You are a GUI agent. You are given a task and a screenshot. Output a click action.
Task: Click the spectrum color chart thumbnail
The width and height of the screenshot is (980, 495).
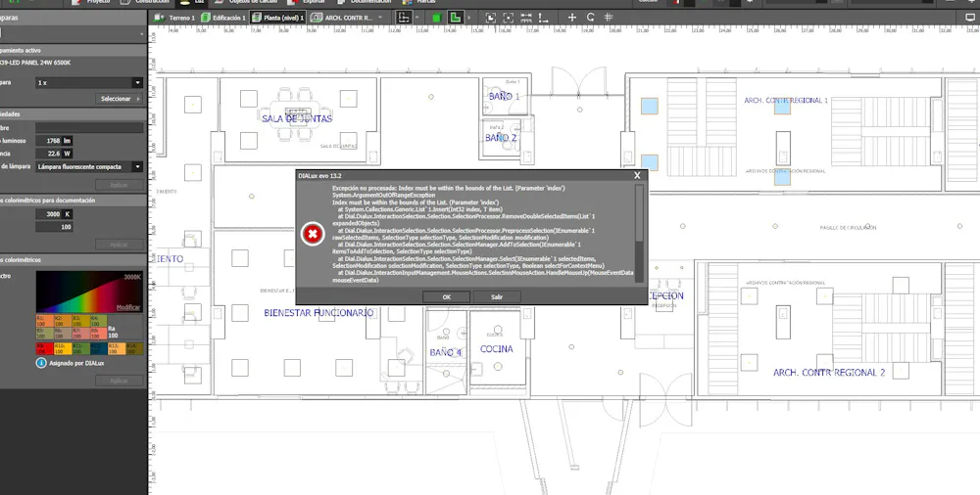[89, 292]
